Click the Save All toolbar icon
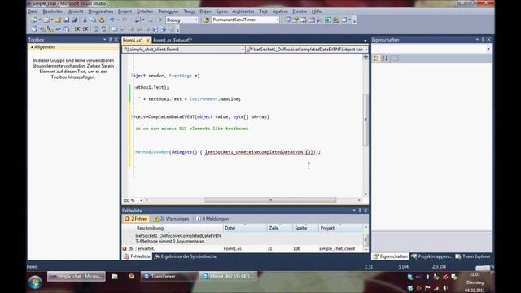The height and width of the screenshot is (293, 521). pos(75,20)
